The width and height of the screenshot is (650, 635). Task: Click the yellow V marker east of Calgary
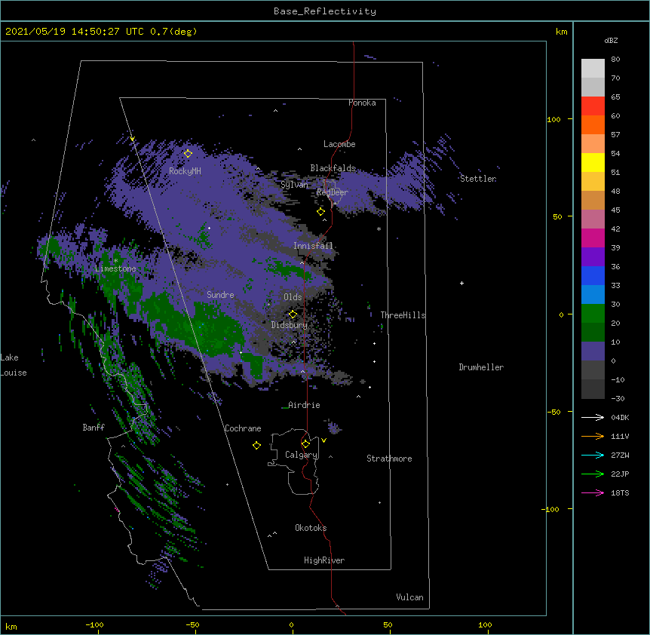323,440
